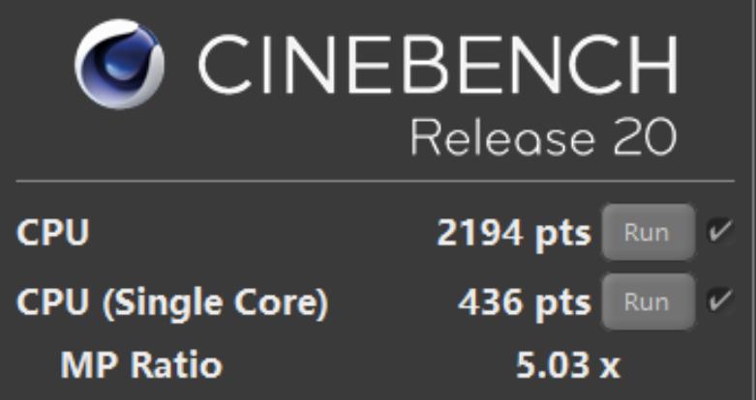Click the Cinebench sphere logo icon
This screenshot has height=400, width=756.
tap(119, 66)
